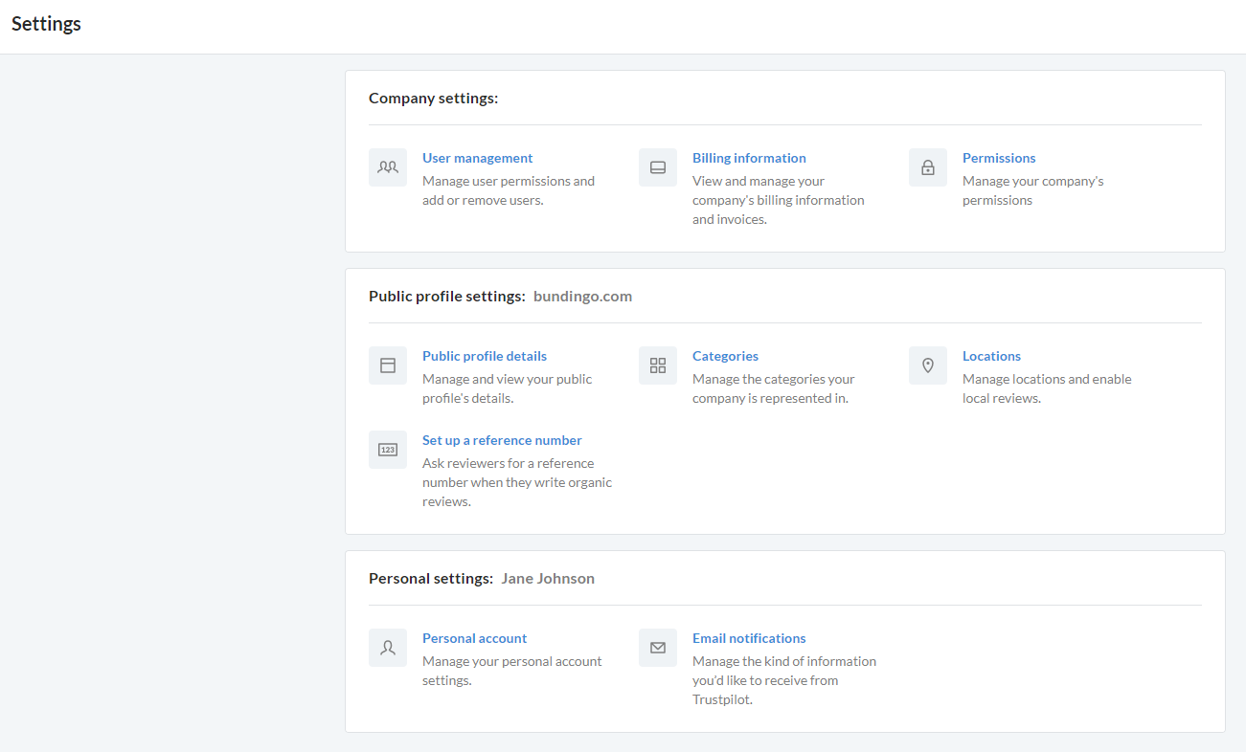Click the User management people icon

[388, 167]
